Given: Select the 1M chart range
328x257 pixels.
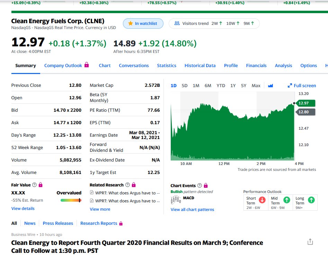Looking at the screenshot, I should 196,86.
